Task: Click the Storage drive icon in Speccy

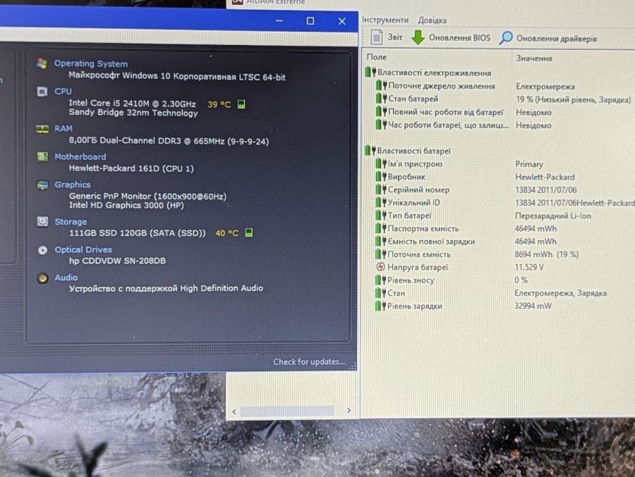Action: click(x=42, y=222)
